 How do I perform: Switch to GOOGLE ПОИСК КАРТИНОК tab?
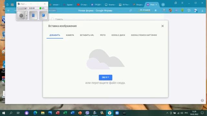pos(144,35)
